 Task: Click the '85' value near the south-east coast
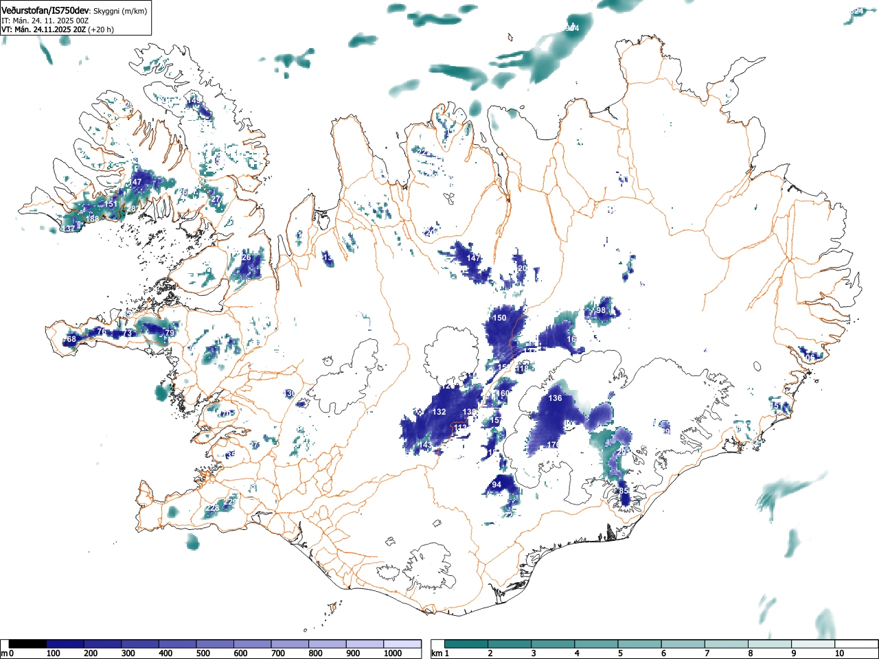pyautogui.click(x=624, y=492)
